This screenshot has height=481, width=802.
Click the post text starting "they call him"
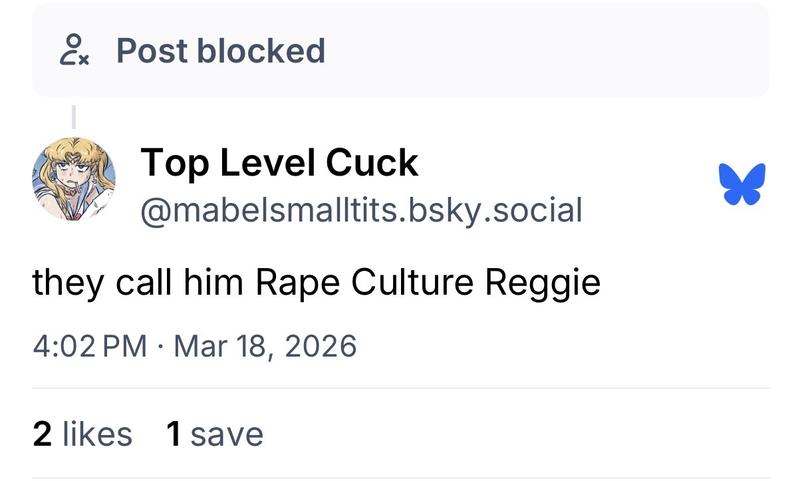pyautogui.click(x=316, y=282)
